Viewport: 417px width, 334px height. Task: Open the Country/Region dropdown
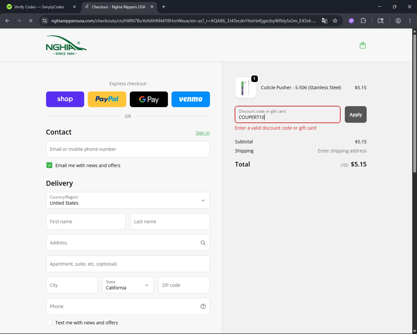[x=128, y=200]
